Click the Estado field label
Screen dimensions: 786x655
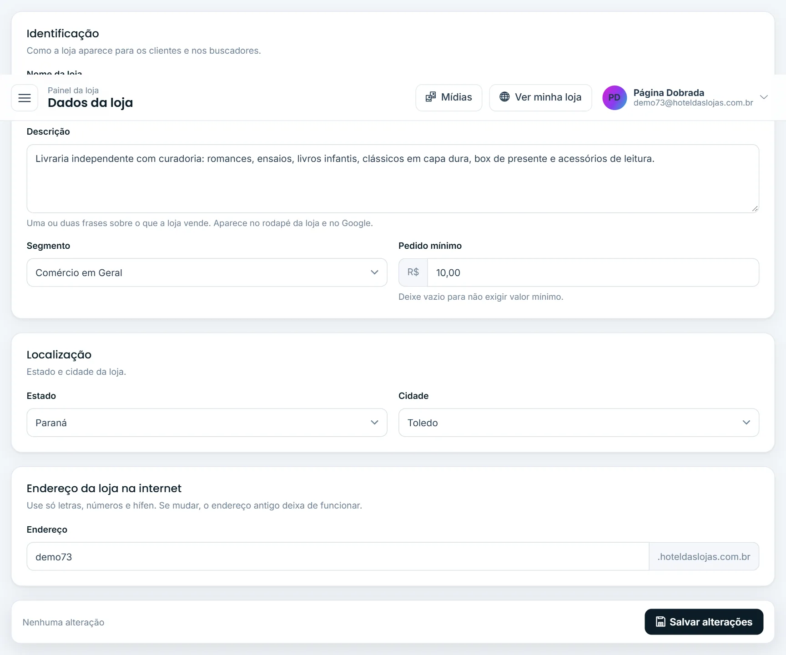pos(41,396)
